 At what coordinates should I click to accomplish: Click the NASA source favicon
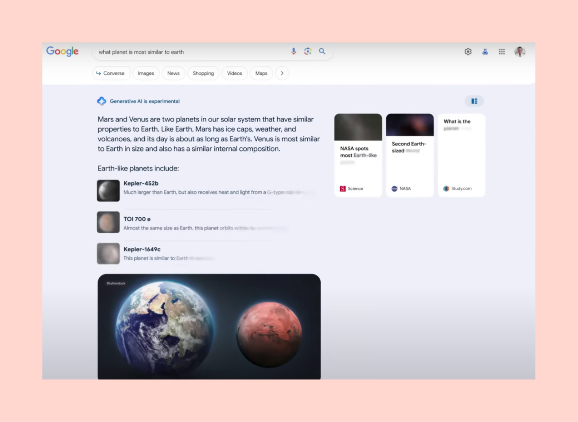tap(394, 188)
